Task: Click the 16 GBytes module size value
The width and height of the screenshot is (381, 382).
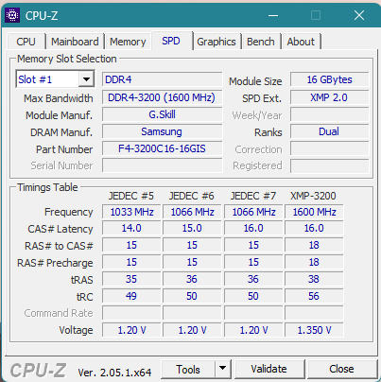Action: (x=330, y=79)
